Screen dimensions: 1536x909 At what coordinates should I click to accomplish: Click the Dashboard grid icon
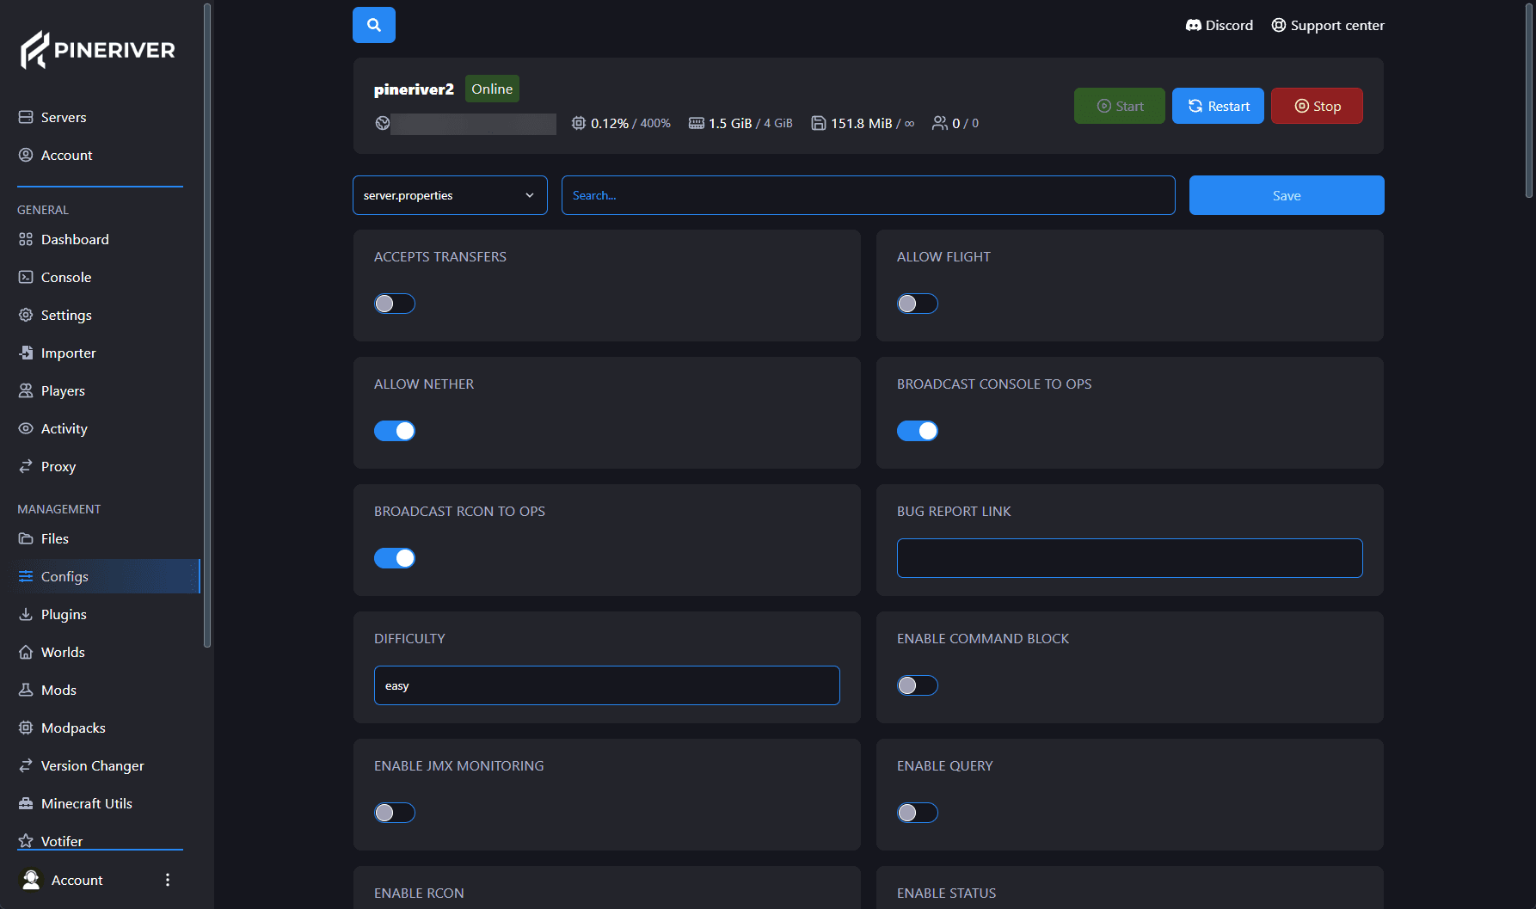26,239
